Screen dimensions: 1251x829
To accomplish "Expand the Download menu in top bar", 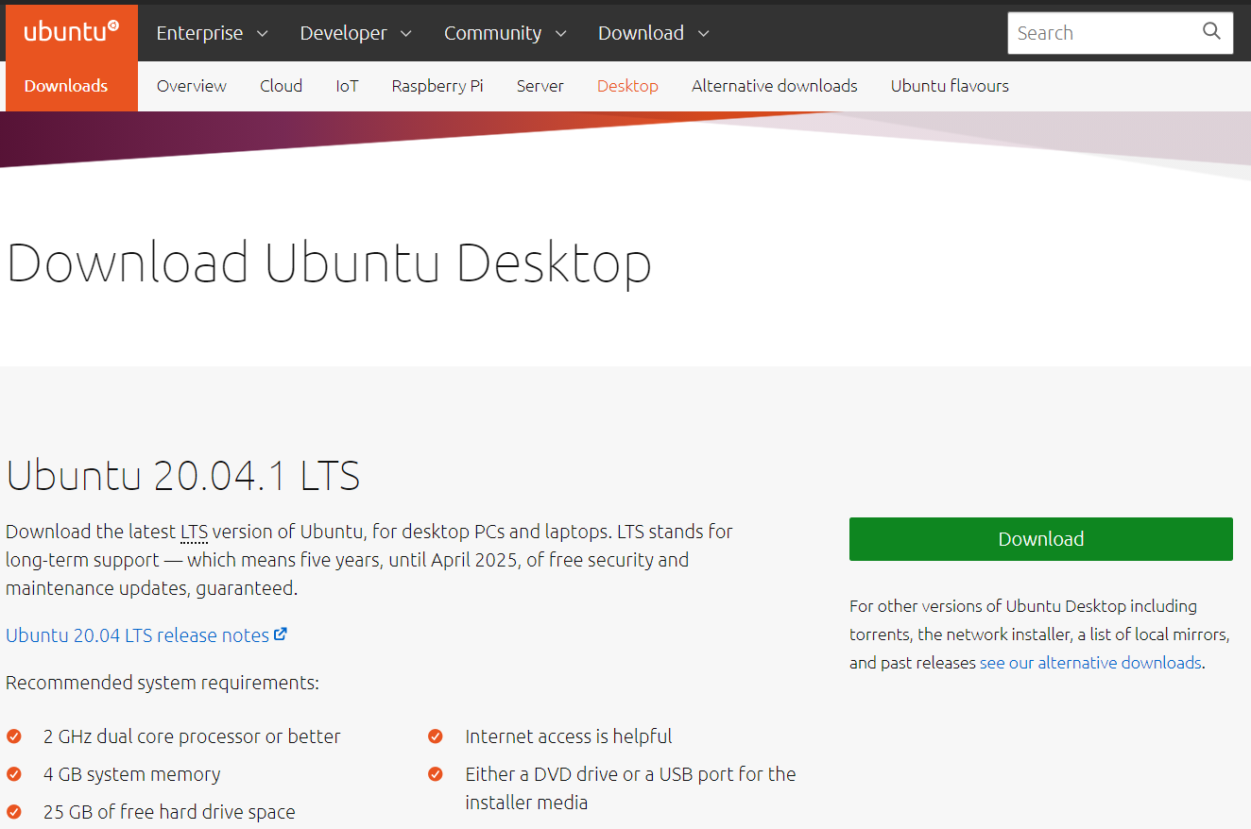I will pos(653,33).
